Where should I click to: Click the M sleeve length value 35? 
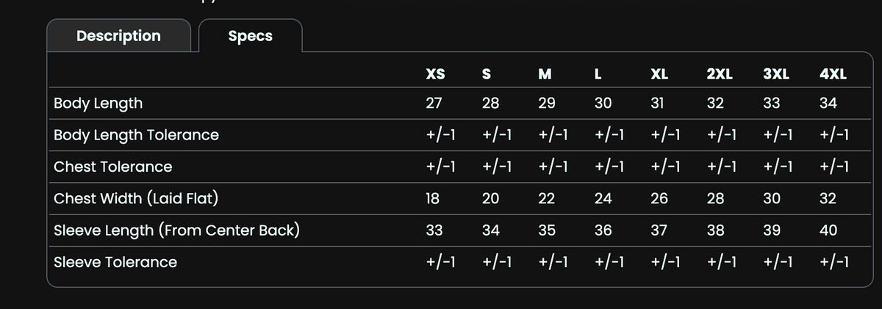pyautogui.click(x=547, y=230)
